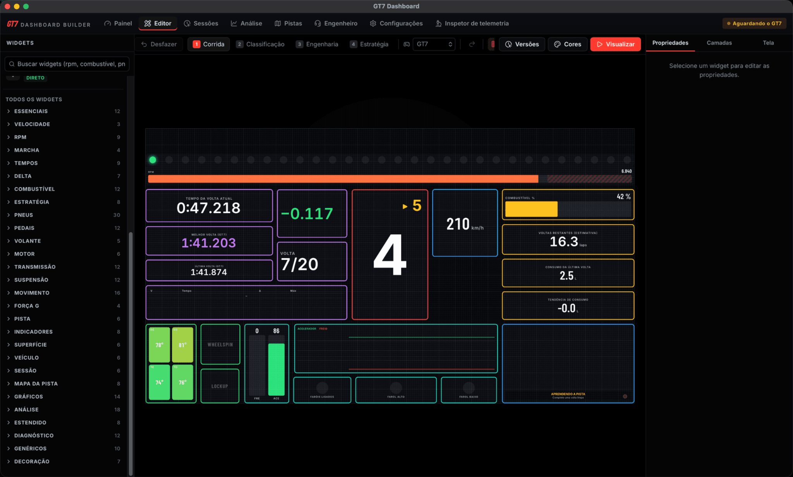Expand the PNEUS widget category

64,215
